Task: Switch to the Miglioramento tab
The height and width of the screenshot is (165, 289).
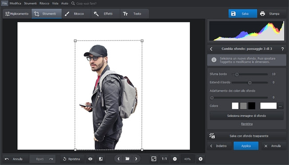Action: click(17, 14)
